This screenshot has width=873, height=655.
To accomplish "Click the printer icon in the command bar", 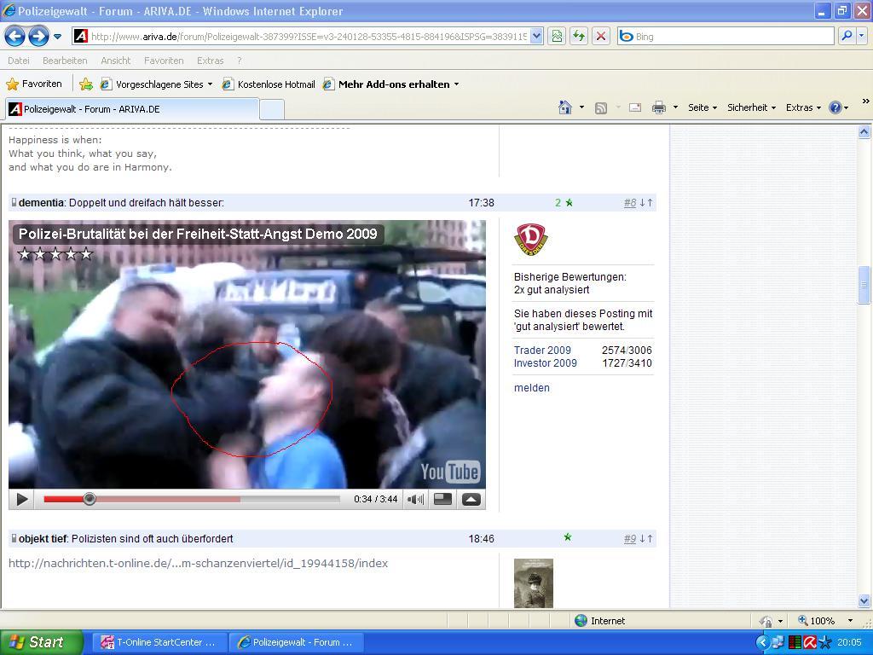I will pos(658,107).
